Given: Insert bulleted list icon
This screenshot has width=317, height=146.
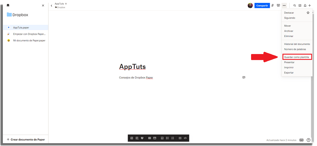Looking at the screenshot, I should tap(167, 138).
